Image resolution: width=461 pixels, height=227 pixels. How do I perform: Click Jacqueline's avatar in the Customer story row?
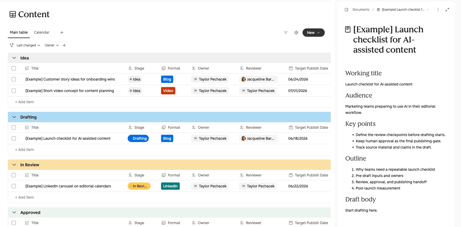point(243,79)
